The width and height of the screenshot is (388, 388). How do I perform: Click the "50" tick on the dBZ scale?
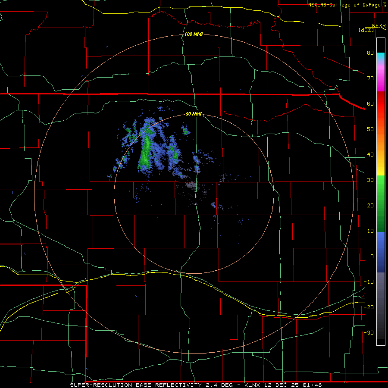tap(370, 129)
